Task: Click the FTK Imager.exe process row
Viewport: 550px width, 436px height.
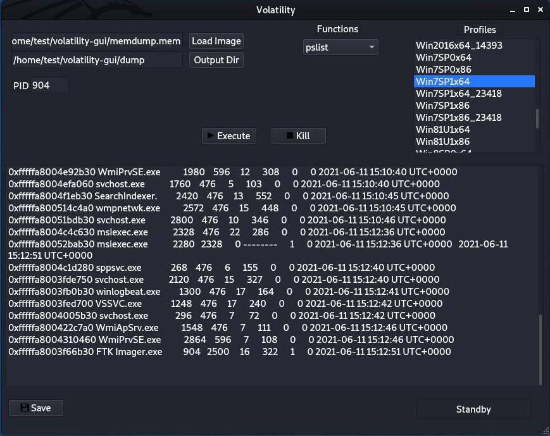Action: click(230, 351)
